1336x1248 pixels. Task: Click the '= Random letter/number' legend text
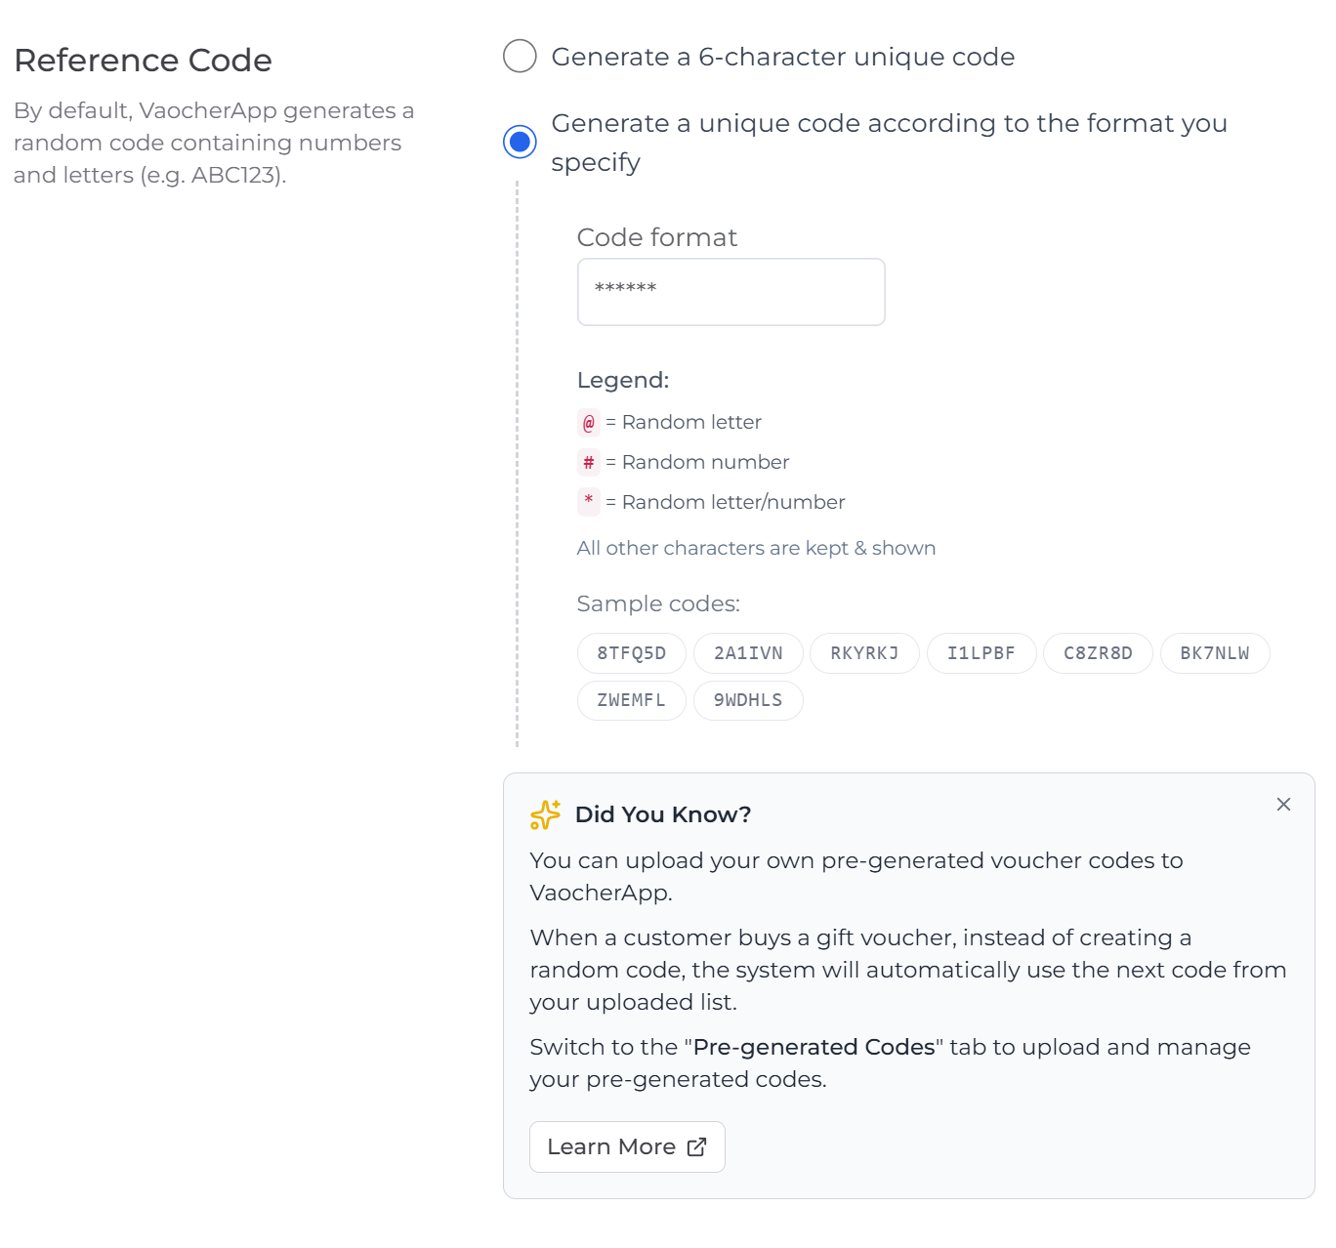coord(726,502)
